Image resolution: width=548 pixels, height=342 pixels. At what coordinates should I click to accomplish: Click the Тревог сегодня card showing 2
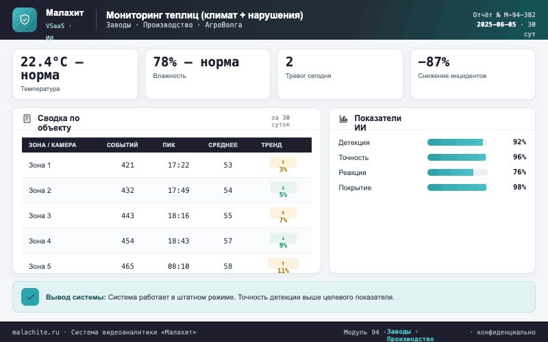pyautogui.click(x=340, y=74)
